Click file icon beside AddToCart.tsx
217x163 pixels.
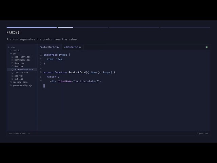13,57
